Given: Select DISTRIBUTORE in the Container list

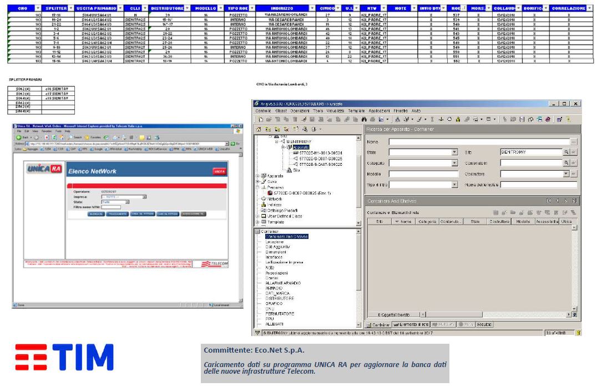Looking at the screenshot, I should point(276,298).
